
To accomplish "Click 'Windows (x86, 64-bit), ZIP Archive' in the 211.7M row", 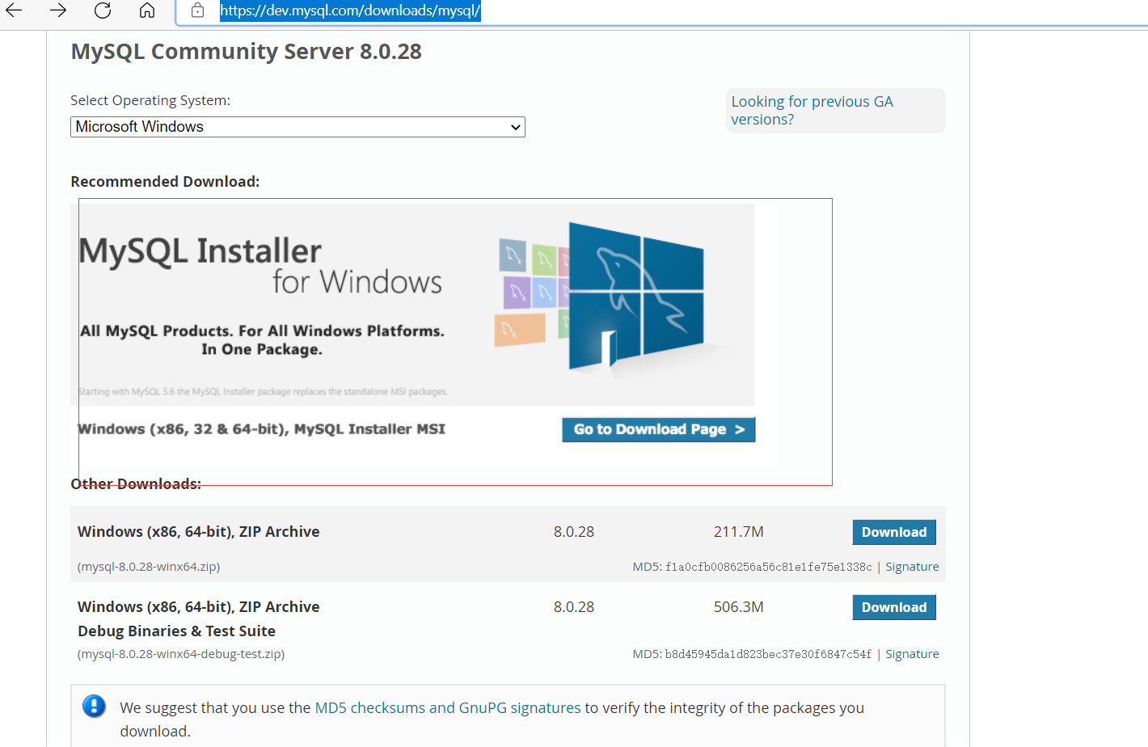I will pyautogui.click(x=199, y=532).
